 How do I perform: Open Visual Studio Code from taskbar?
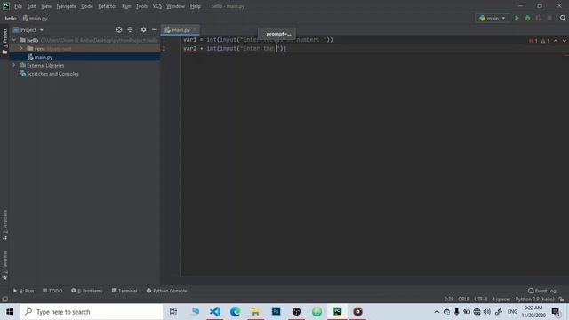(215, 312)
